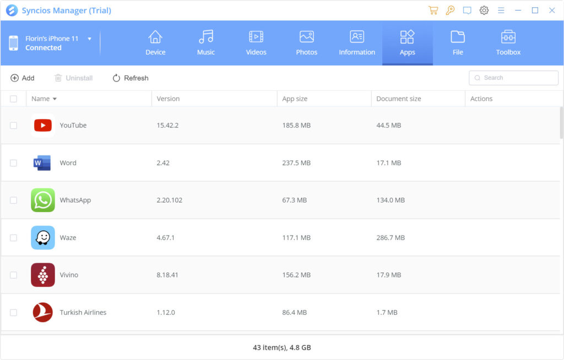
Task: Switch to the Information tab
Action: (357, 43)
